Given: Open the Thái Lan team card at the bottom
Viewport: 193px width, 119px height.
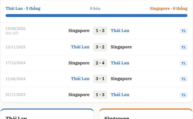Looking at the screenshot, I should click(47, 114).
